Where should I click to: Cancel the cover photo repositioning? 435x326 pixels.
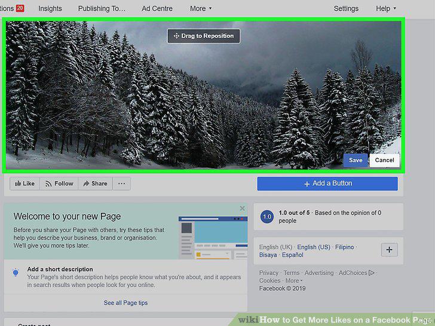tap(385, 160)
